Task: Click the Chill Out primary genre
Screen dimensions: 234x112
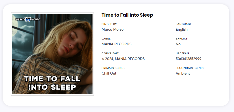Action: (109, 73)
